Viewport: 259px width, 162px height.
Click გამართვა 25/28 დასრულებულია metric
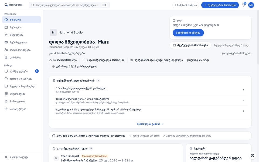[75, 66]
